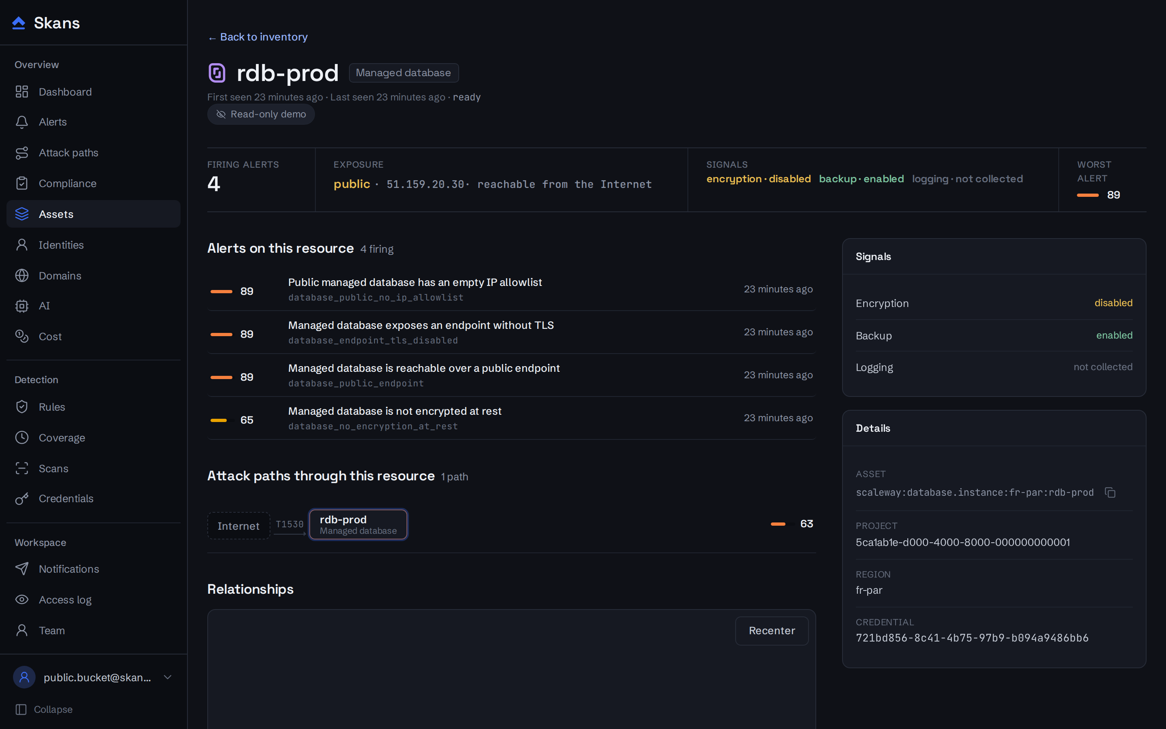Image resolution: width=1166 pixels, height=729 pixels.
Task: Click the Internet node in the attack path
Action: coord(238,526)
